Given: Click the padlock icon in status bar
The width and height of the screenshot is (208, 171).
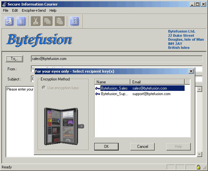Looking at the screenshot, I should tap(199, 167).
